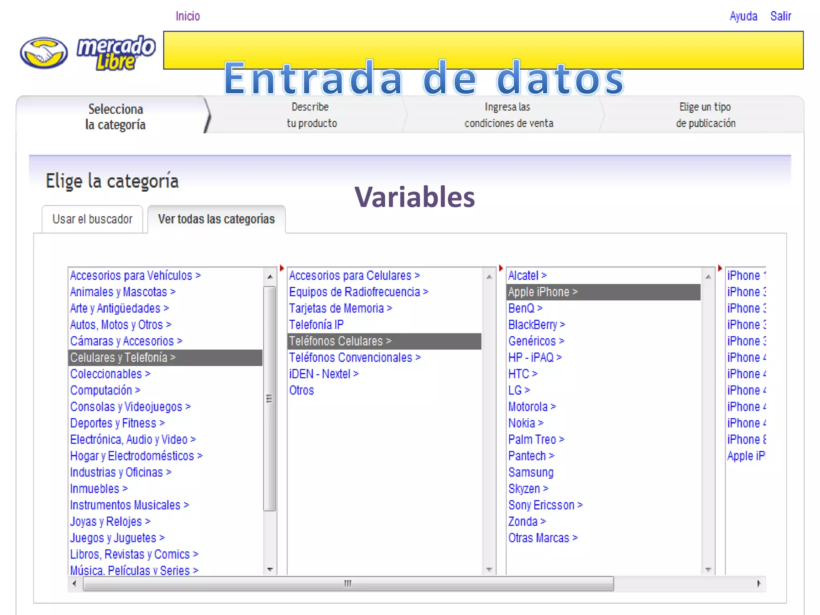Open Deportes y Fitness category
The width and height of the screenshot is (820, 615).
point(118,423)
